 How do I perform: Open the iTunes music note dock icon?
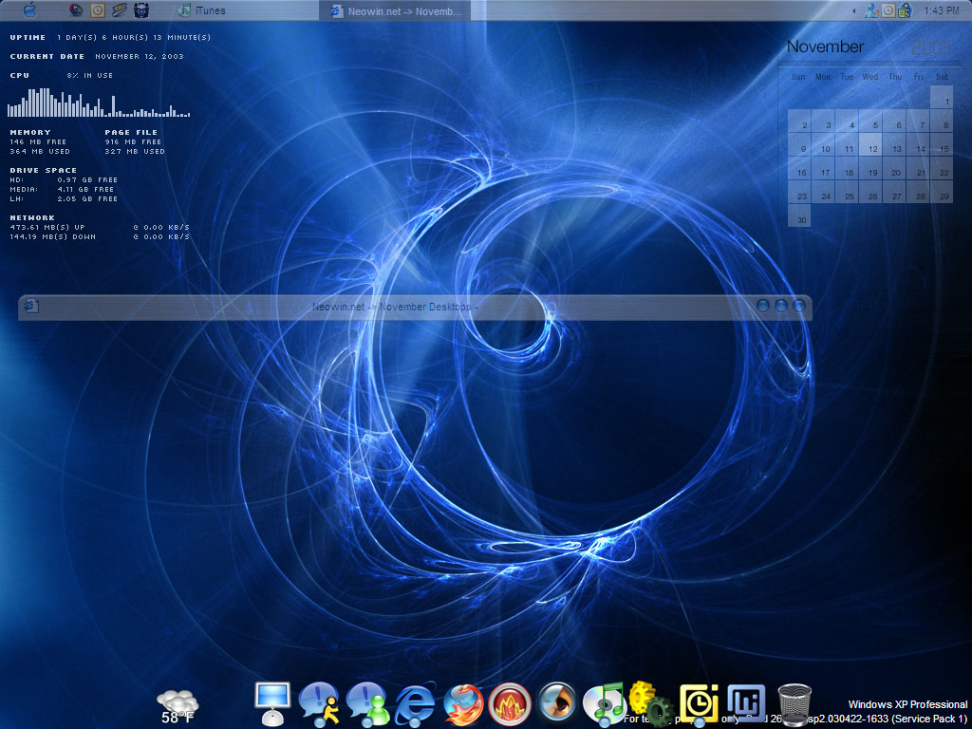click(604, 704)
